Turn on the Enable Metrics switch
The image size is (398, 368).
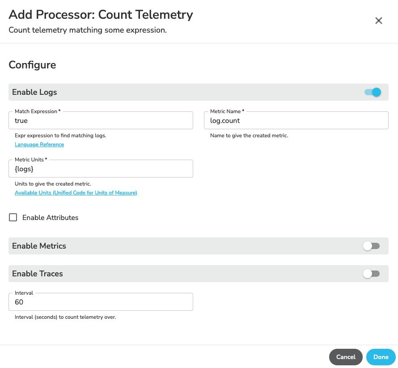point(371,246)
